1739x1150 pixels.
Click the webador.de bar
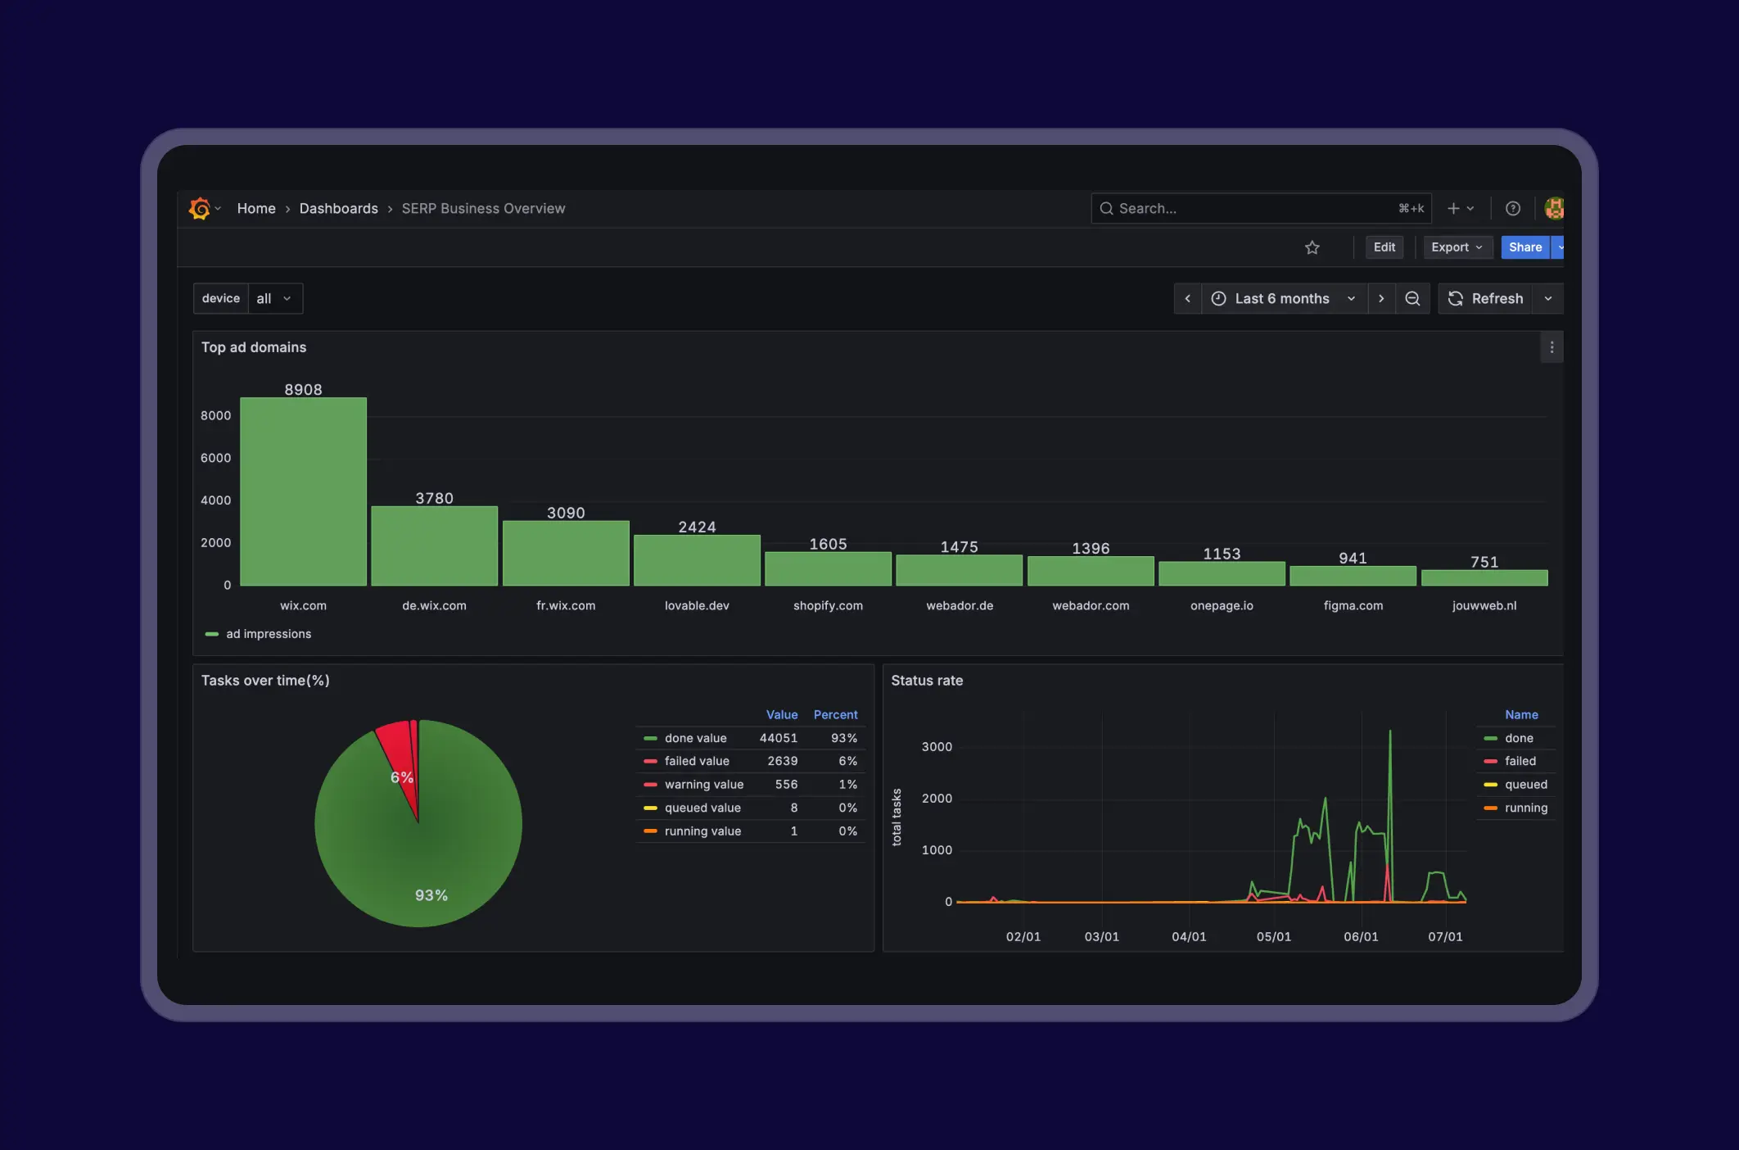click(x=960, y=570)
